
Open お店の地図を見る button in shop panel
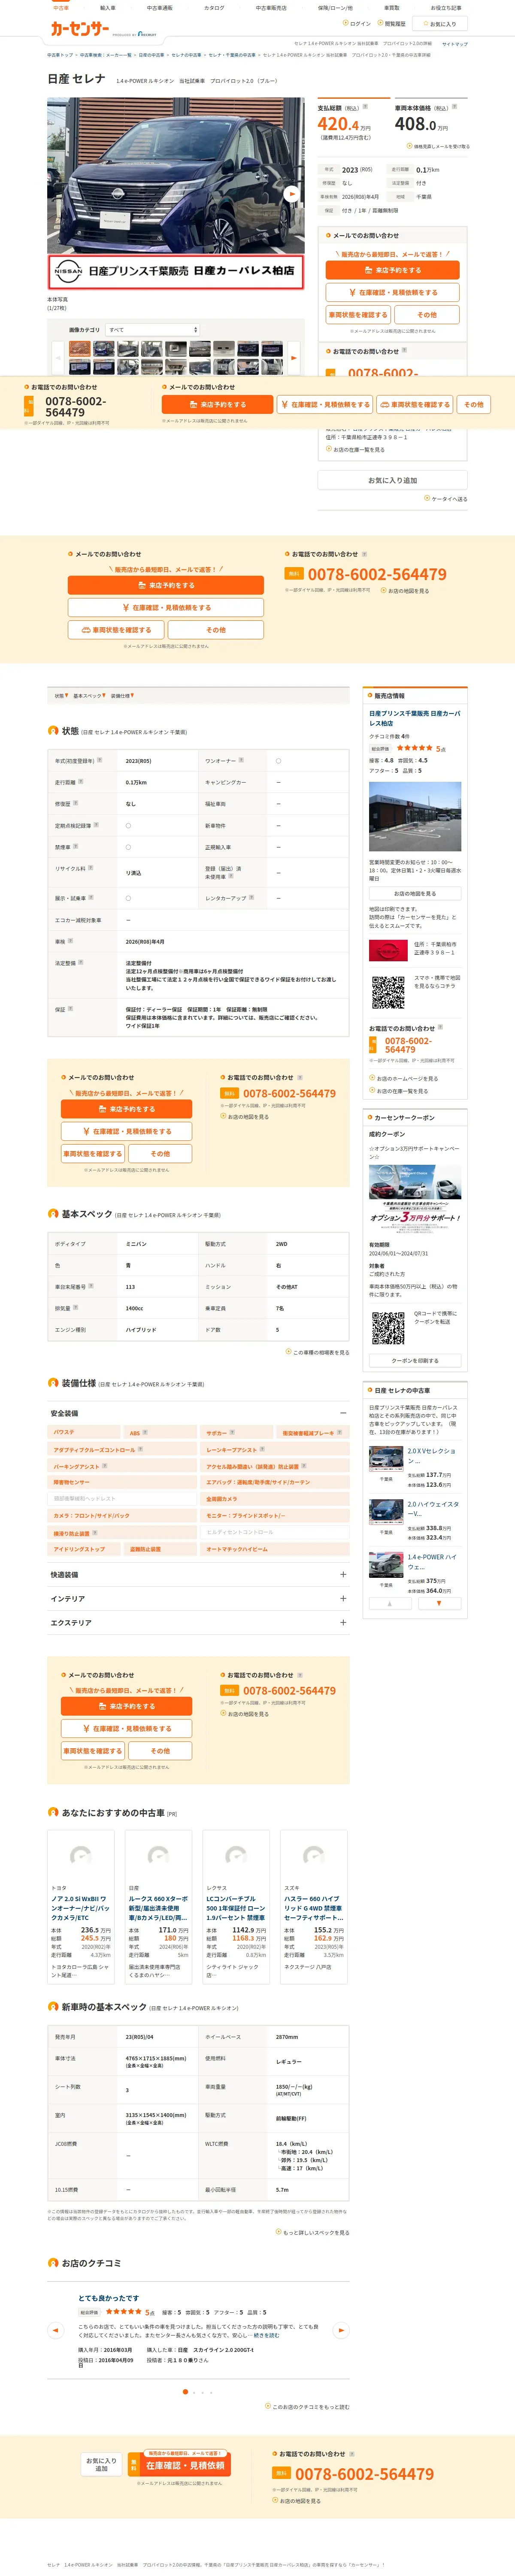pos(414,893)
